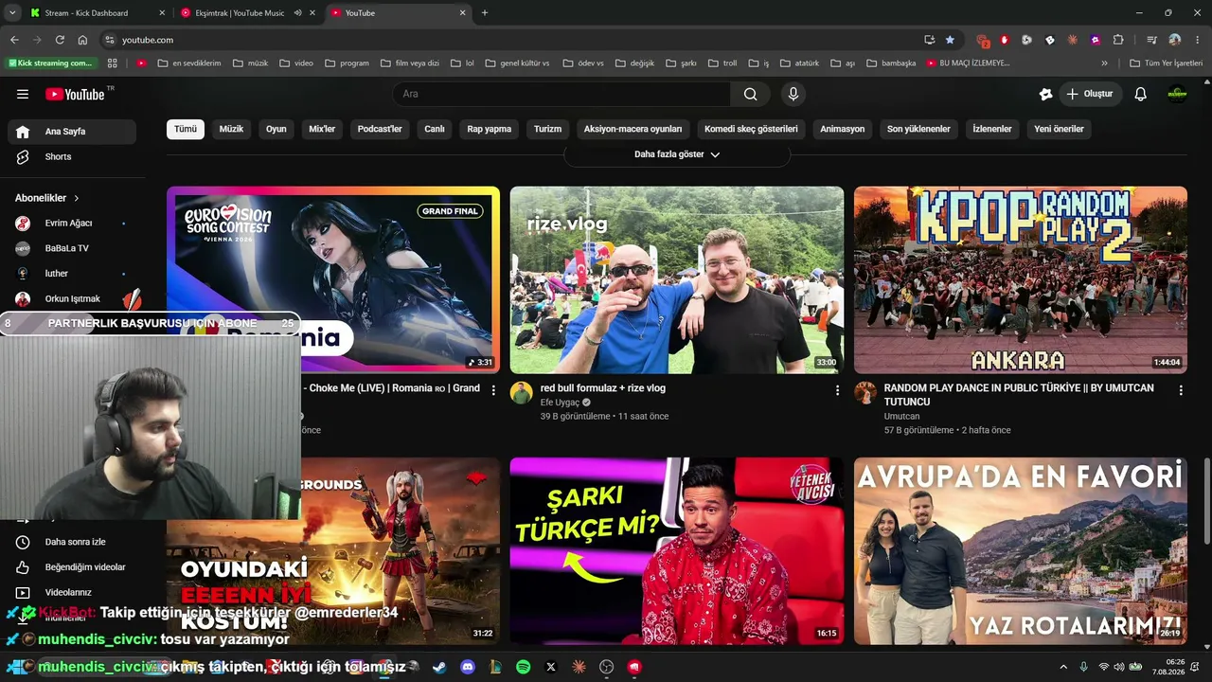Image resolution: width=1212 pixels, height=682 pixels.
Task: Open the Kick streaming bookmark
Action: point(52,63)
